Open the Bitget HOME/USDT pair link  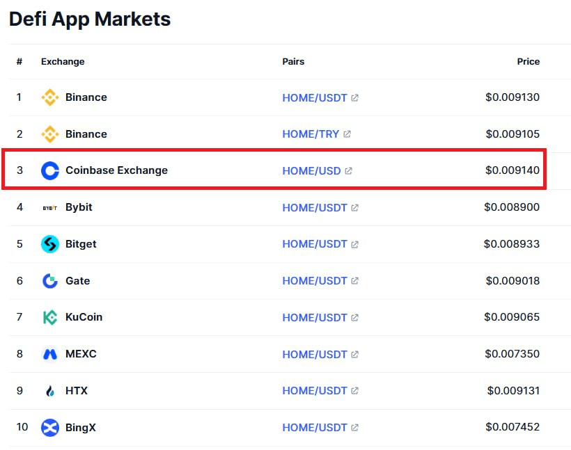click(x=315, y=244)
